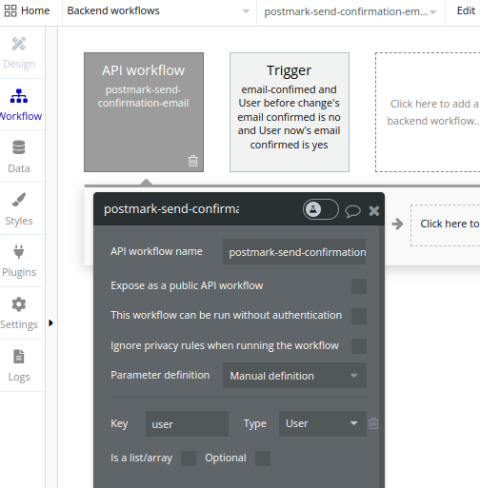This screenshot has width=480, height=488.
Task: Edit the API workflow name field
Action: [294, 252]
